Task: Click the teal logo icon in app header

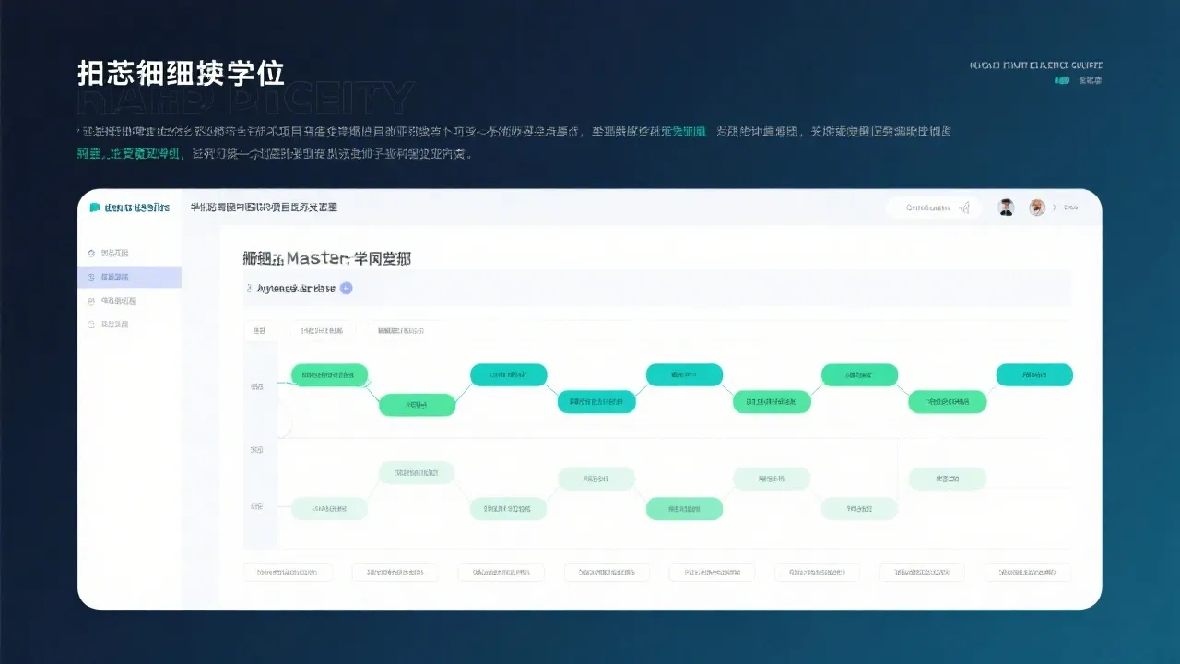Action: coord(94,207)
